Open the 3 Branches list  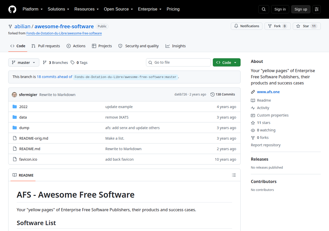pos(55,63)
